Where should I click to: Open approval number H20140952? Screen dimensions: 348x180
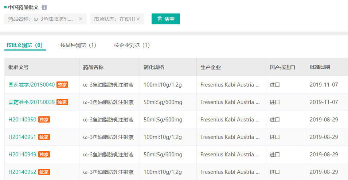(x=23, y=172)
